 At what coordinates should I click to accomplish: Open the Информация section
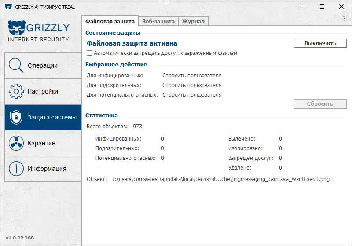(43, 169)
